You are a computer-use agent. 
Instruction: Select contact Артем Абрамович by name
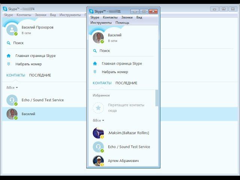123,161
